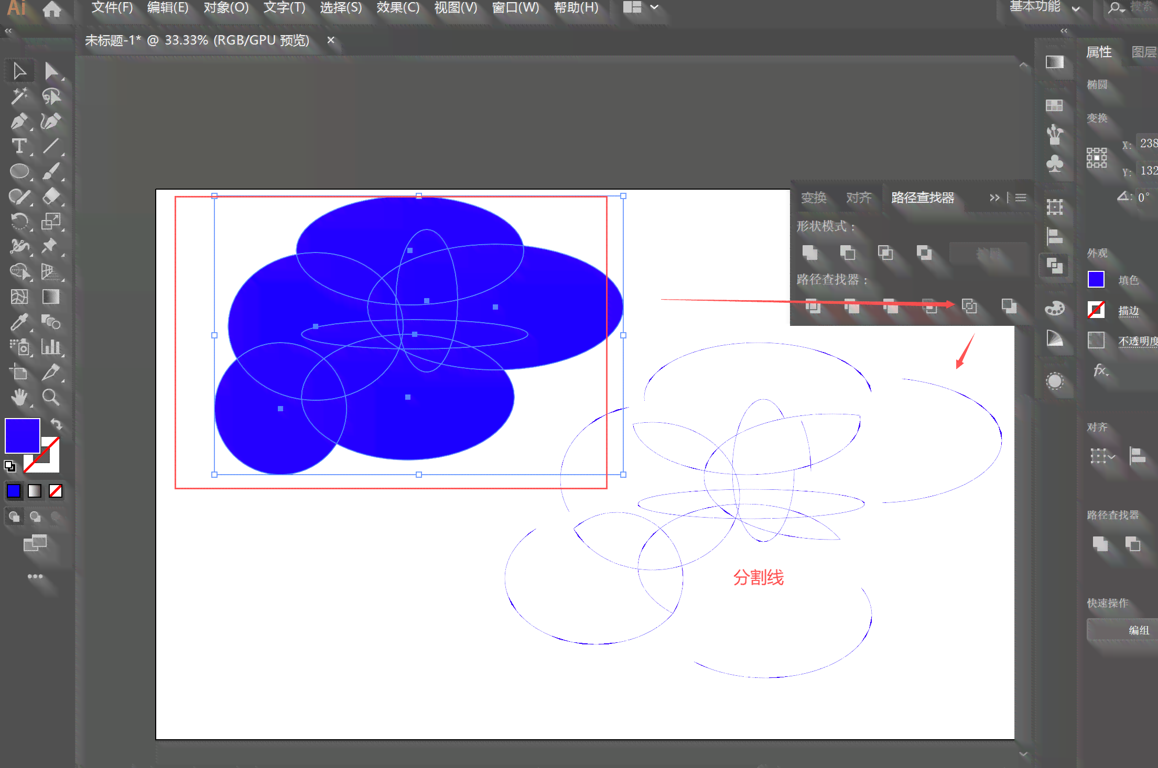Image resolution: width=1158 pixels, height=768 pixels.
Task: Set paint mode to Color
Action: pyautogui.click(x=14, y=491)
